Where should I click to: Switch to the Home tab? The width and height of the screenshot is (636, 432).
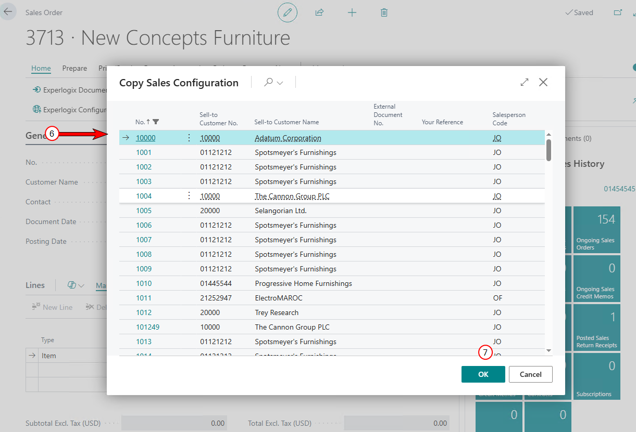click(41, 68)
